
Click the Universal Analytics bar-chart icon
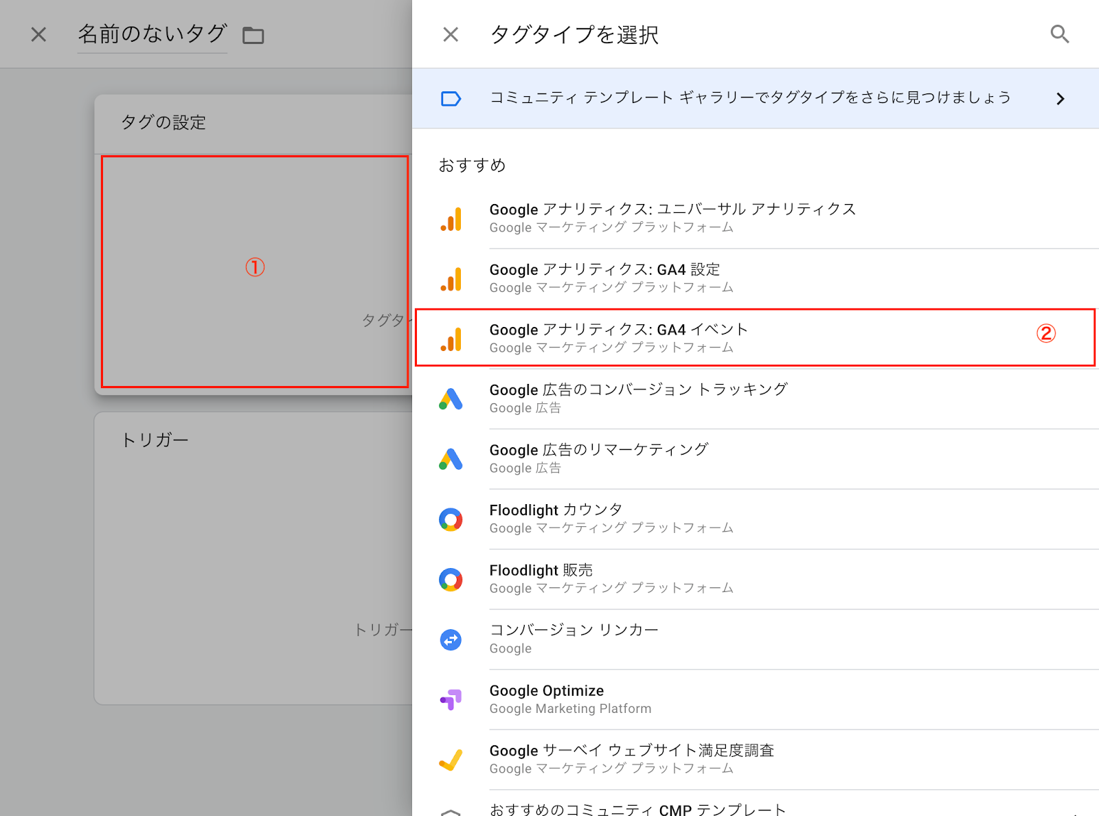(x=451, y=219)
